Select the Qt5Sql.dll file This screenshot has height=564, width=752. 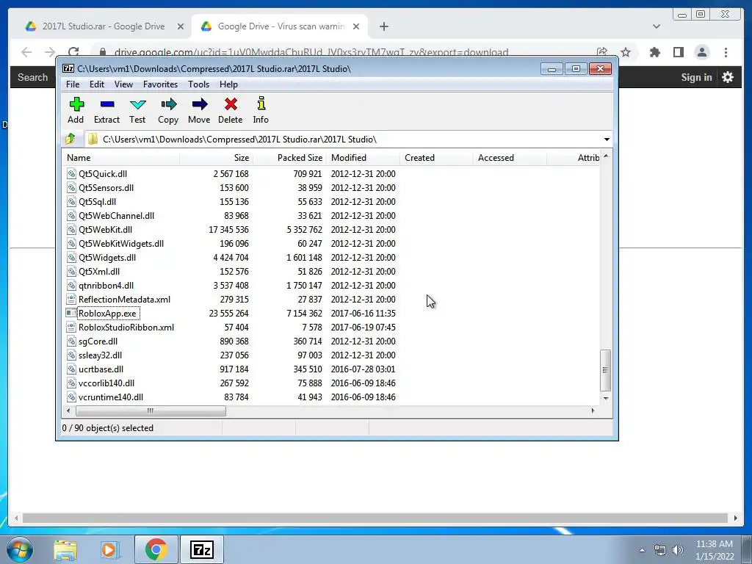pyautogui.click(x=98, y=202)
